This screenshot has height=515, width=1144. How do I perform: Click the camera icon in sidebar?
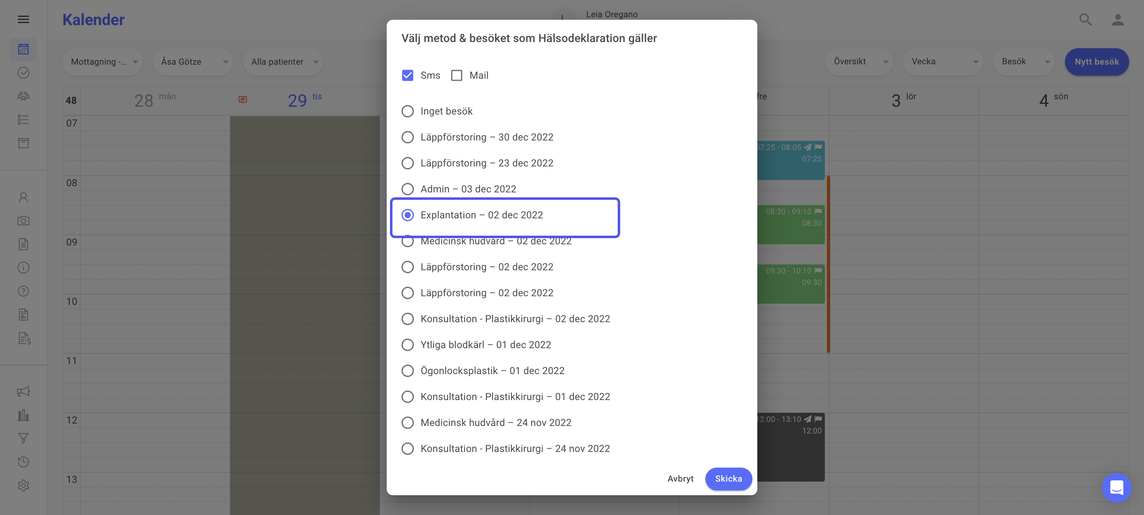[23, 221]
